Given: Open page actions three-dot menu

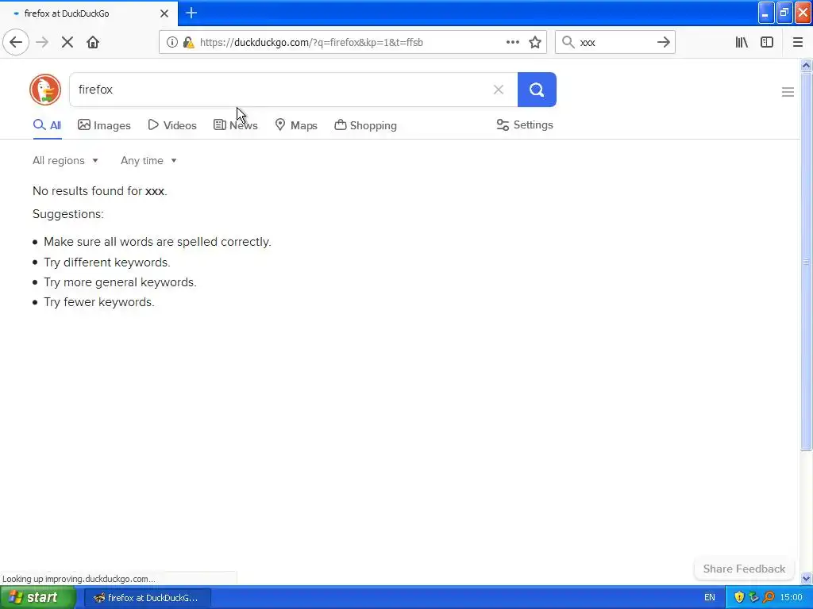Looking at the screenshot, I should (513, 43).
